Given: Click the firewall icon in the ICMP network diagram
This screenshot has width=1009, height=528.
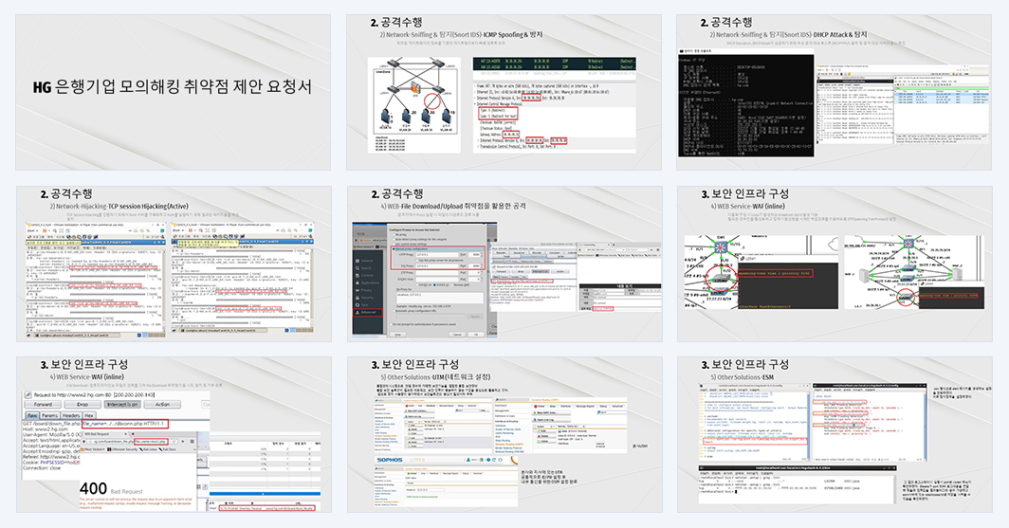Looking at the screenshot, I should (415, 87).
